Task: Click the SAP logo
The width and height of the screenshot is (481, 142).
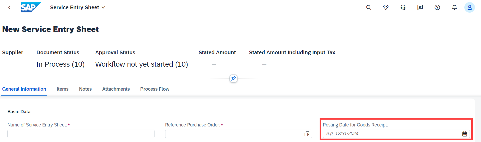Action: coord(31,7)
